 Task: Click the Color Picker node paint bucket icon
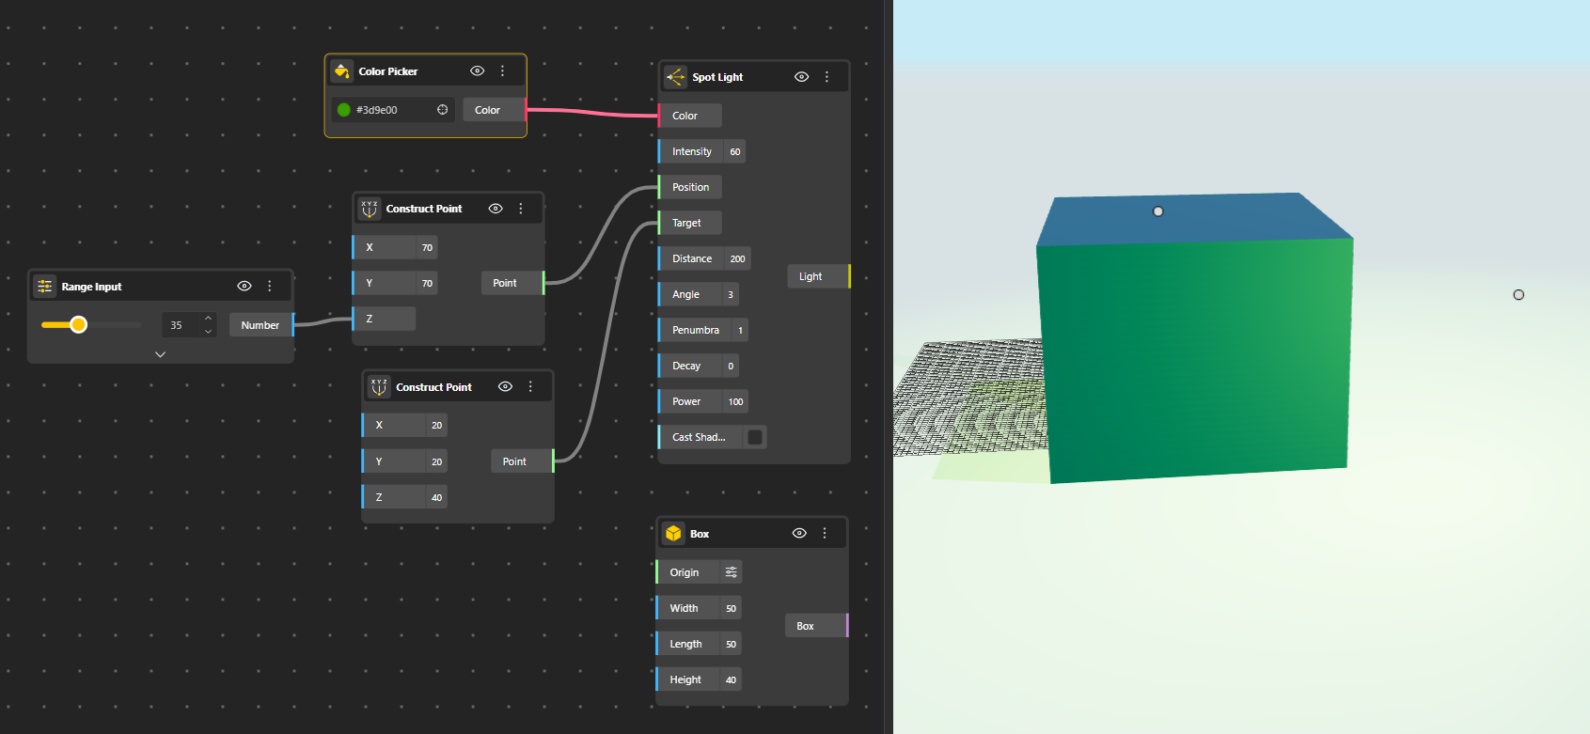click(x=342, y=71)
